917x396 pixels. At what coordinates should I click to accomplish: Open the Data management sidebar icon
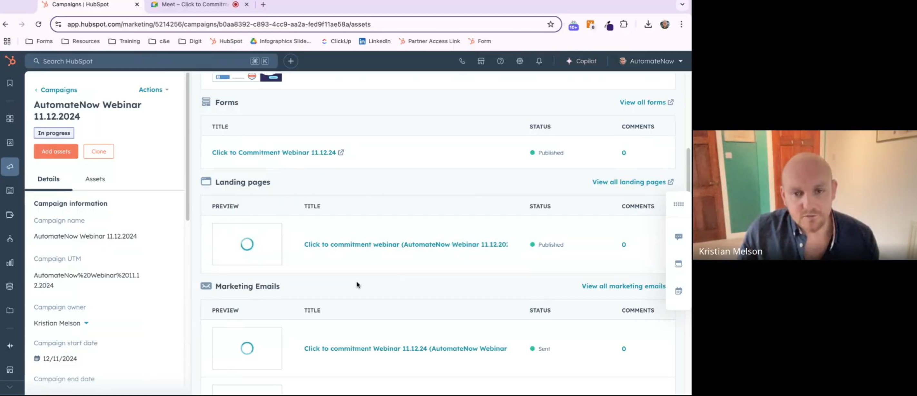[10, 287]
